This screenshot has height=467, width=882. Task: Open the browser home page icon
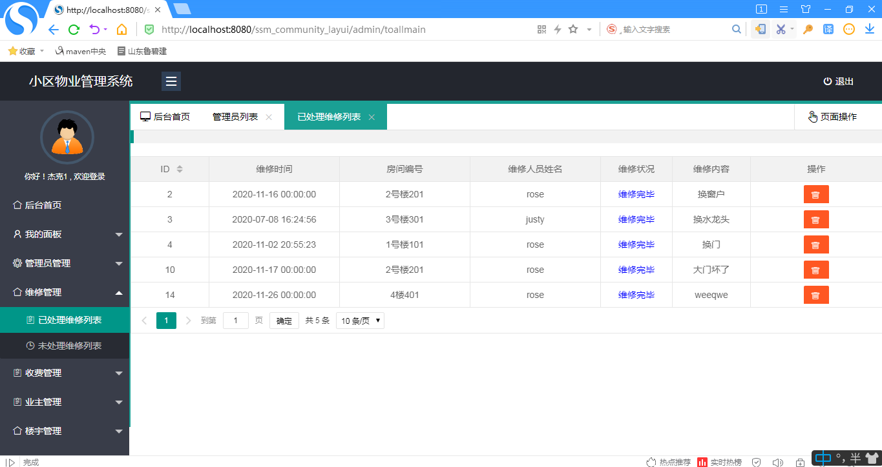click(121, 29)
